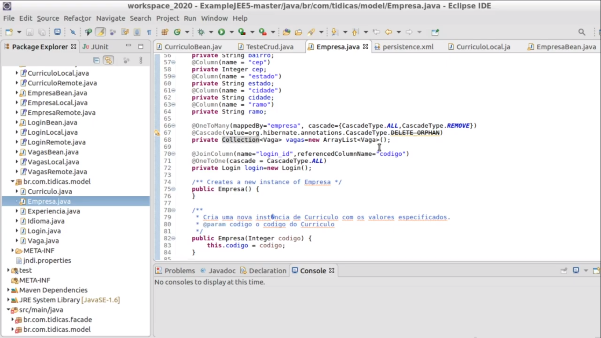Click the green Run button
This screenshot has height=338, width=601.
click(x=221, y=32)
